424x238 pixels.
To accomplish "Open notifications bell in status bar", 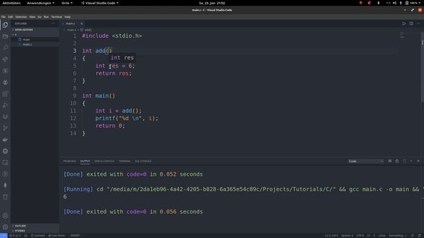I will [x=419, y=235].
